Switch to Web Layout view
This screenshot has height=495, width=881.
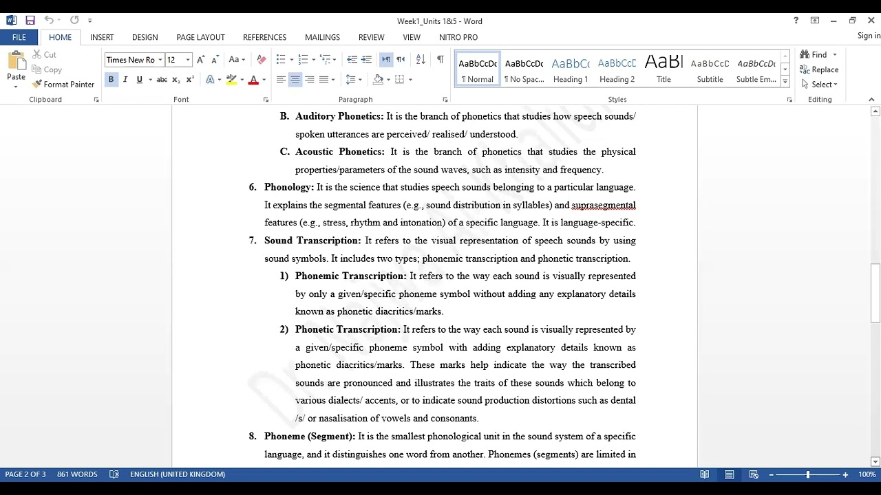[x=754, y=474]
